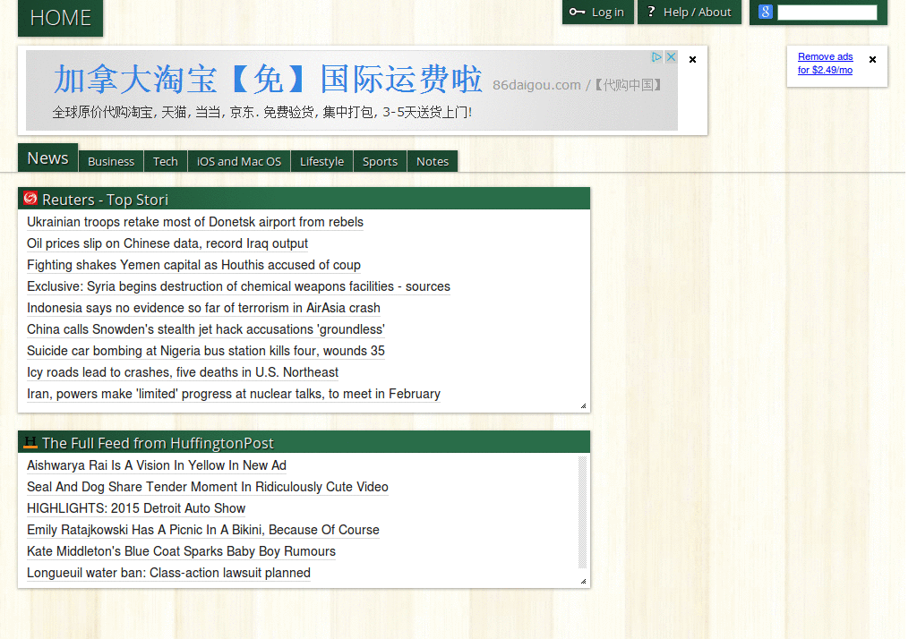Click the Reuters - Top Stori widget title

pyautogui.click(x=106, y=200)
